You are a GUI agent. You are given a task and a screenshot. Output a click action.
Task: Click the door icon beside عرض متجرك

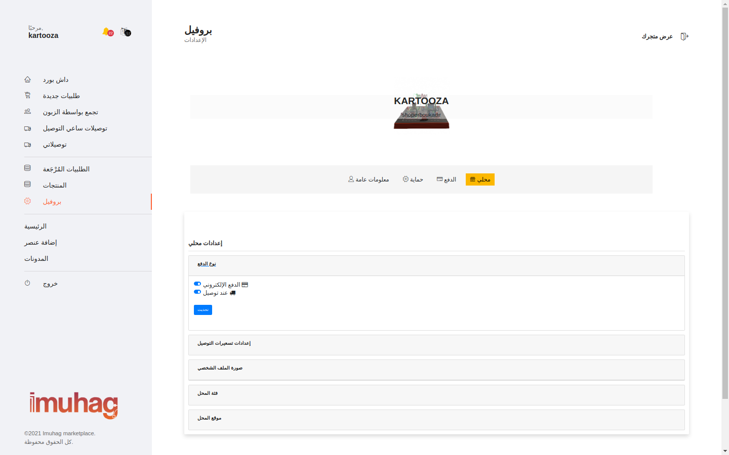(x=684, y=36)
